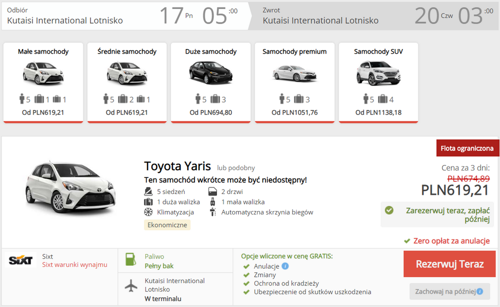Click the Toyota Yaris title
The image size is (500, 307).
177,166
